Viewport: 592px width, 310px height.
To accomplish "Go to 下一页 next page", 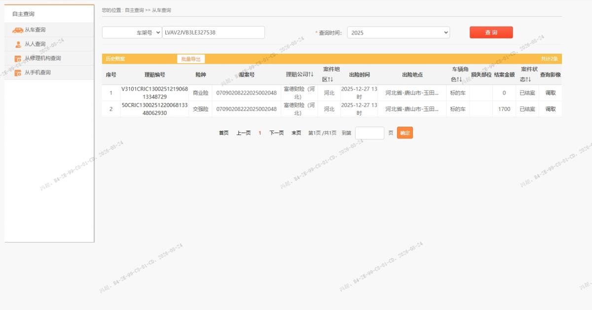I will point(277,133).
